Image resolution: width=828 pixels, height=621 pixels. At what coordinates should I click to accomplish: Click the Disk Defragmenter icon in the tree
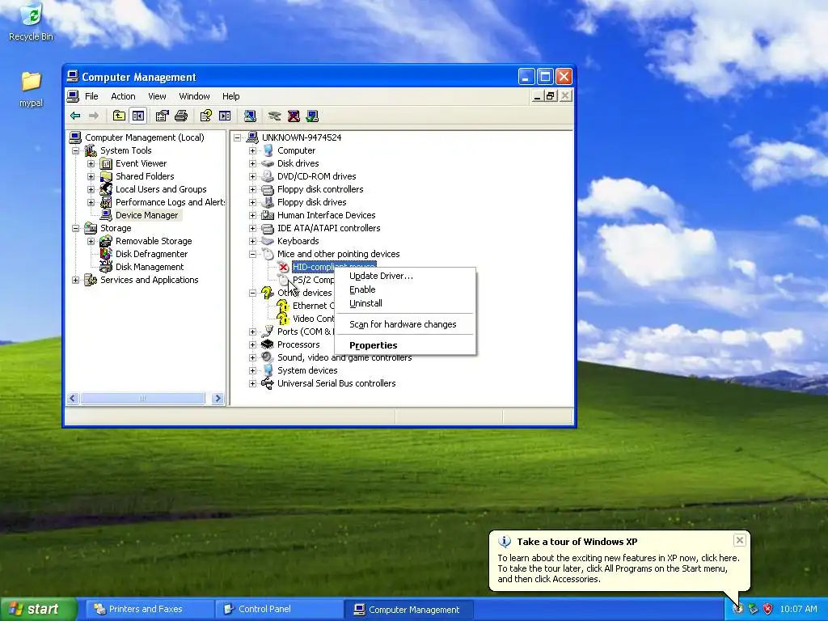pos(106,254)
